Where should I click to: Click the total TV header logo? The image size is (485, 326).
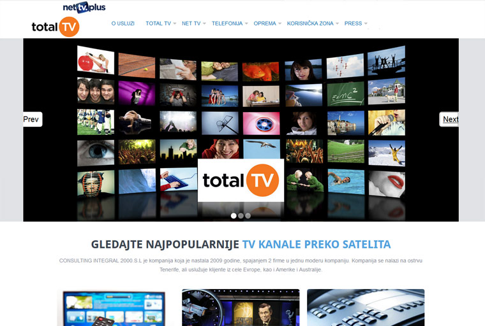point(56,27)
